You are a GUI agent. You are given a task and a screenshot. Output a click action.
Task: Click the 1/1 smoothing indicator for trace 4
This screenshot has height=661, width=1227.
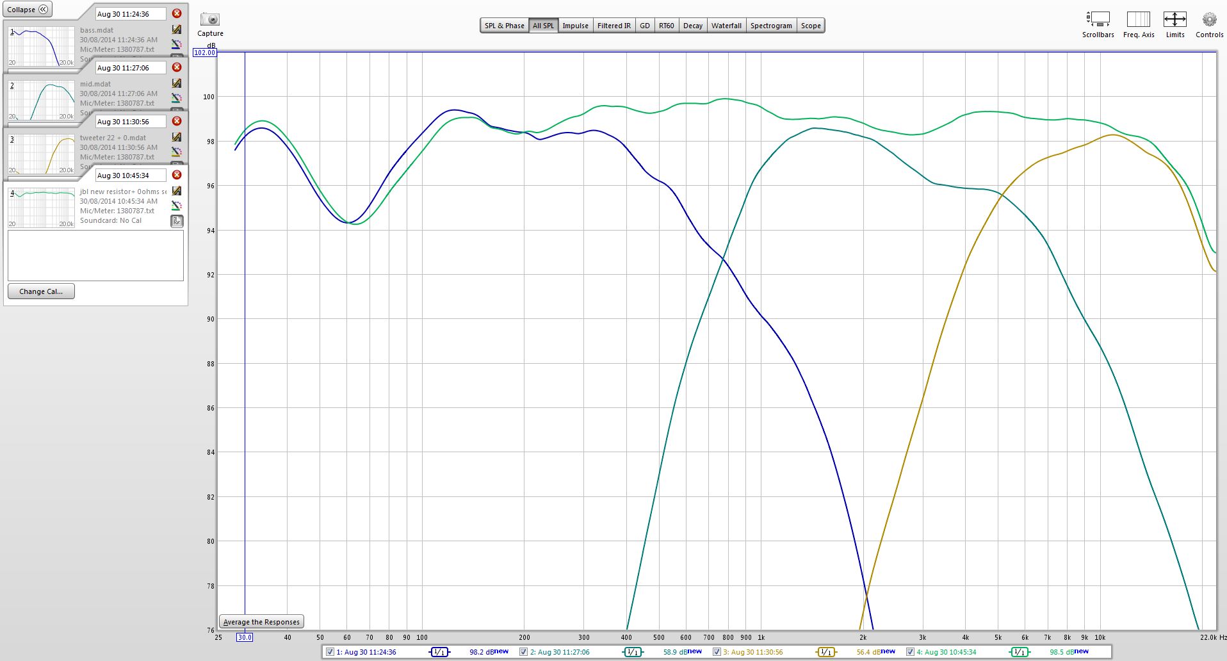pyautogui.click(x=1020, y=652)
